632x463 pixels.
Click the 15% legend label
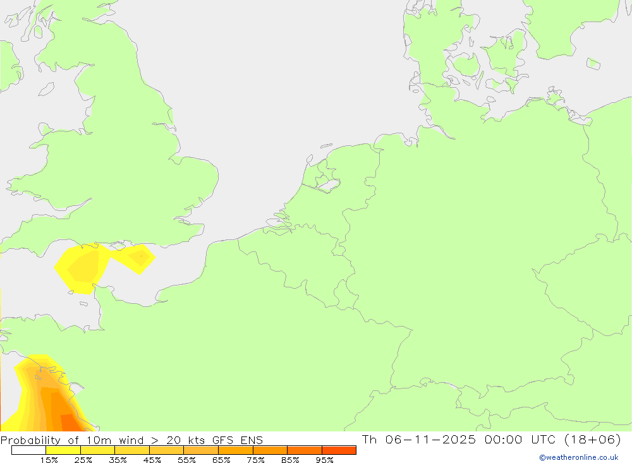49,460
